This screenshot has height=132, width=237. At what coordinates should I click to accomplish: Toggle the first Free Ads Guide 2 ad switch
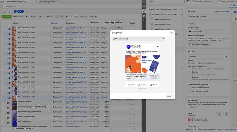pyautogui.click(x=9, y=29)
